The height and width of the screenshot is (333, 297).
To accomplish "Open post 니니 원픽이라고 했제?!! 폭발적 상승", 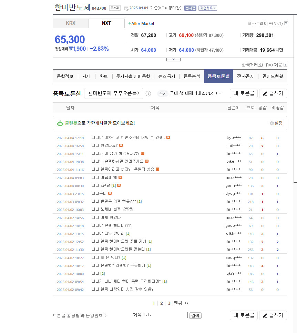I will point(123,169).
